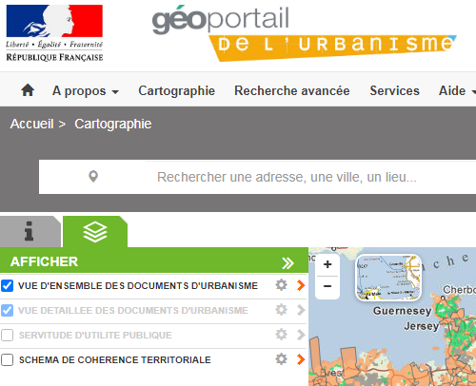
Task: Open the information tab with the i icon
Action: tap(30, 231)
